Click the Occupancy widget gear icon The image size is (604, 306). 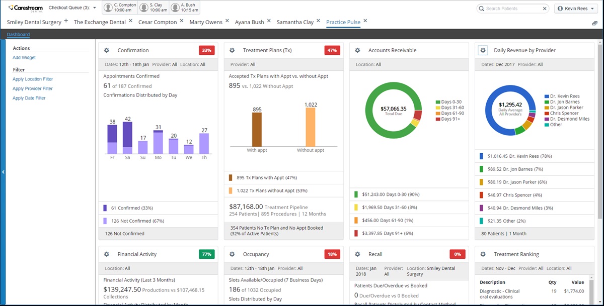tap(232, 254)
